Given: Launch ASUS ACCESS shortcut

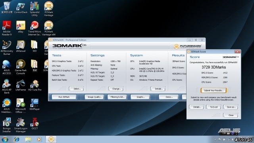Looking at the screenshot, I should pos(7,67).
